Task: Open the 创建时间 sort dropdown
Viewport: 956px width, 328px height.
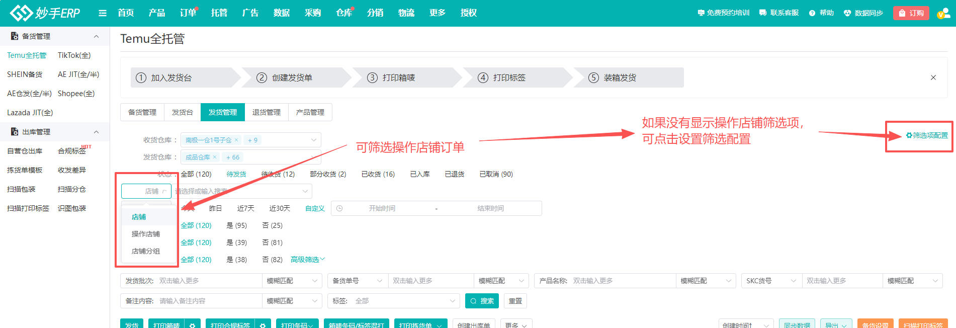Action: point(746,324)
